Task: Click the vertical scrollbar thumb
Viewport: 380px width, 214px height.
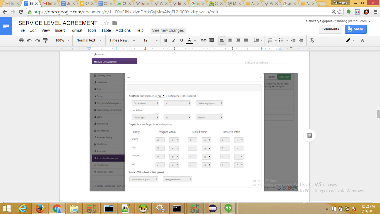Action: pos(378,114)
